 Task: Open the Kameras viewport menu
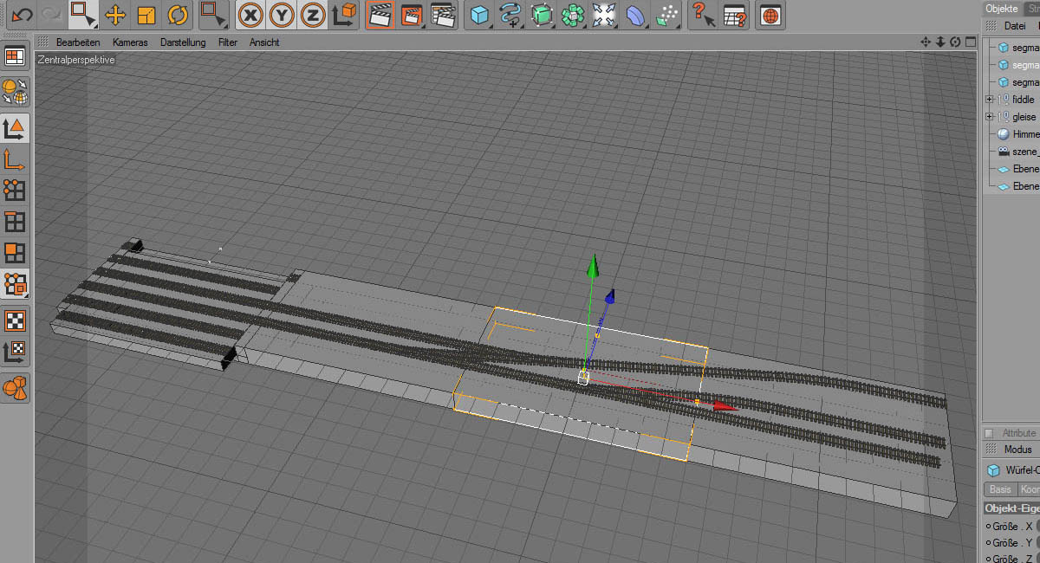pos(130,42)
